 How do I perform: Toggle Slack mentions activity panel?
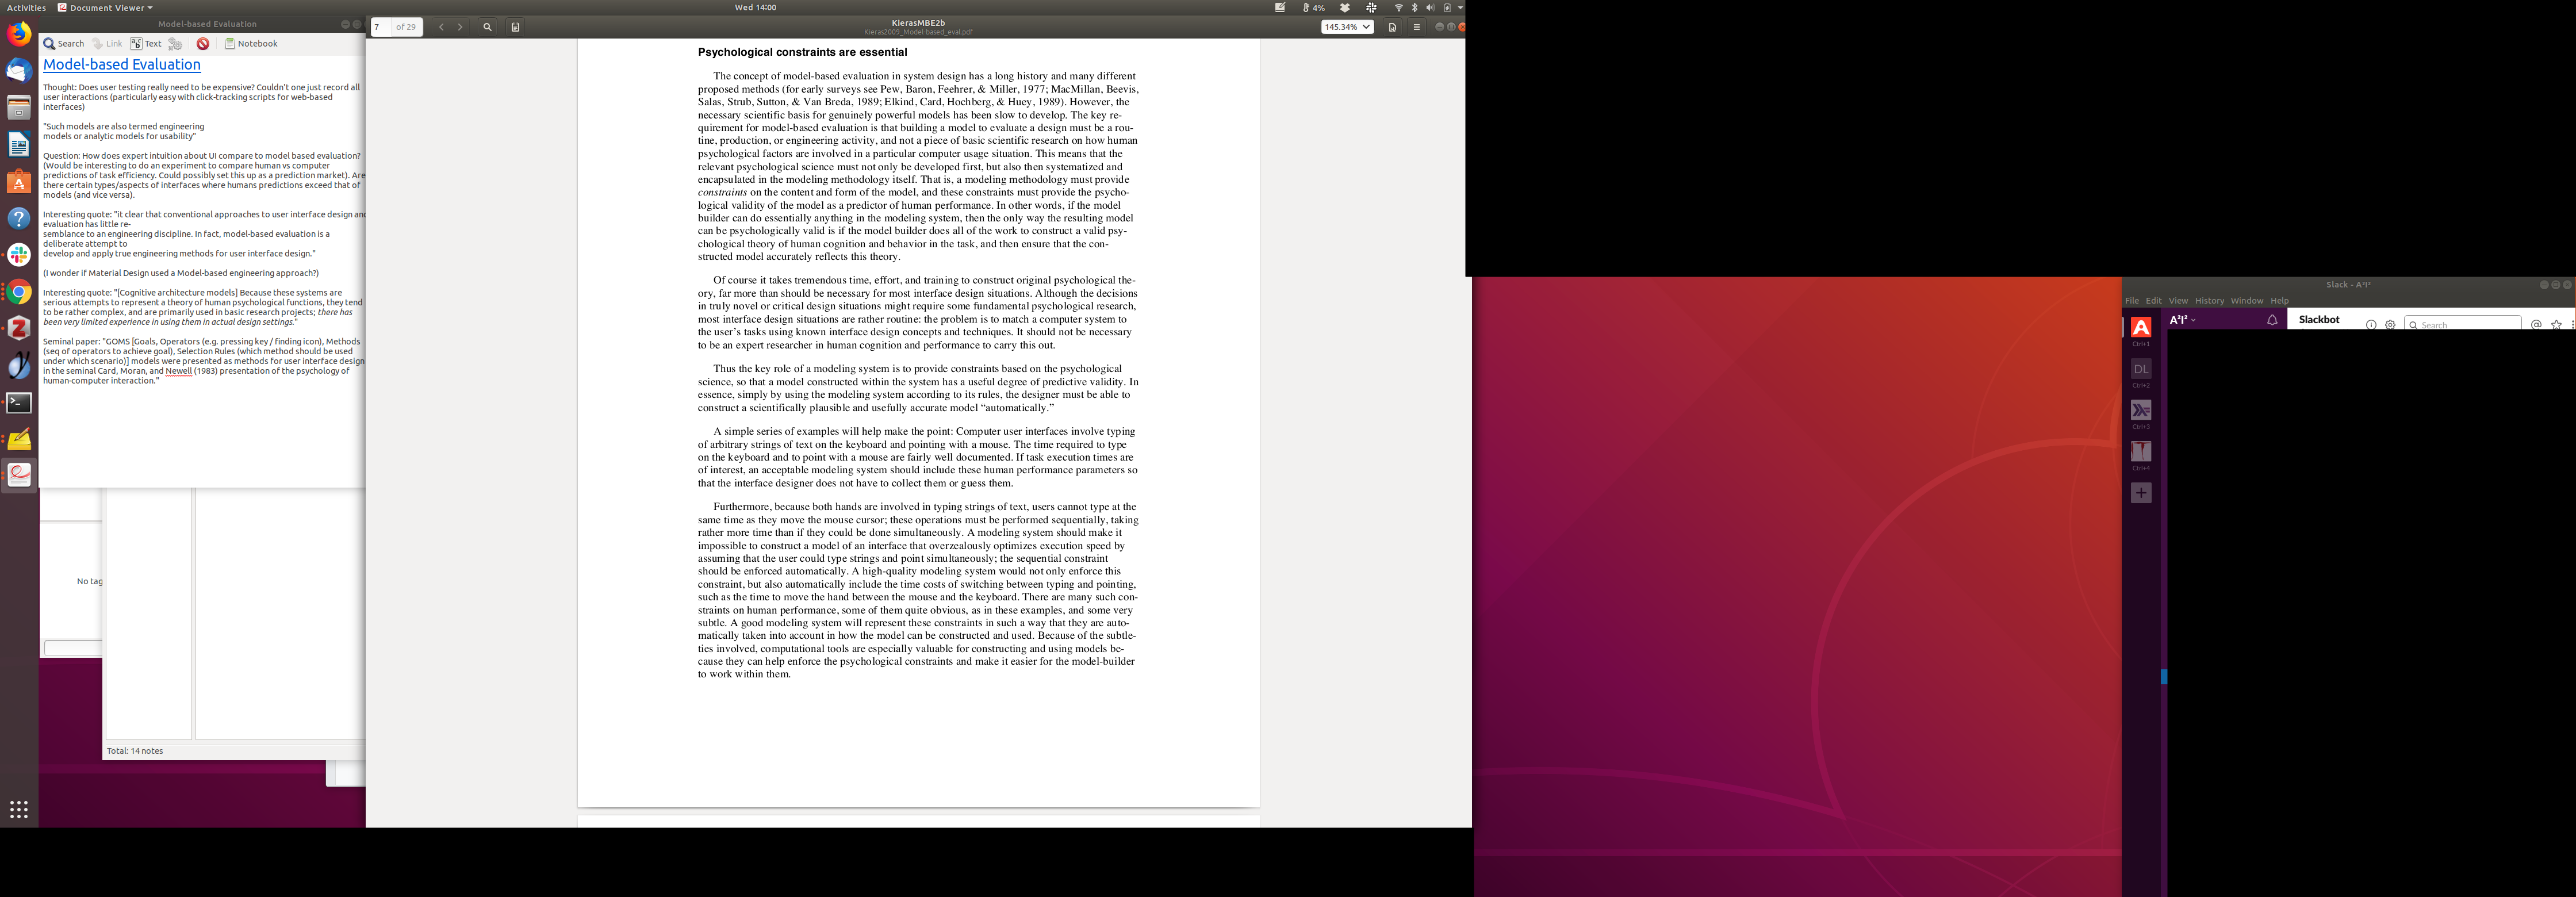(x=2536, y=324)
